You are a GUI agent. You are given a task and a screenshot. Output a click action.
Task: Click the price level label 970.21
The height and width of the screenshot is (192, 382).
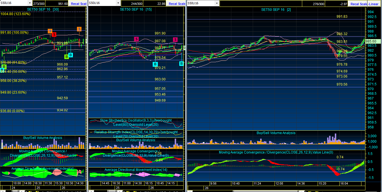click(x=160, y=68)
